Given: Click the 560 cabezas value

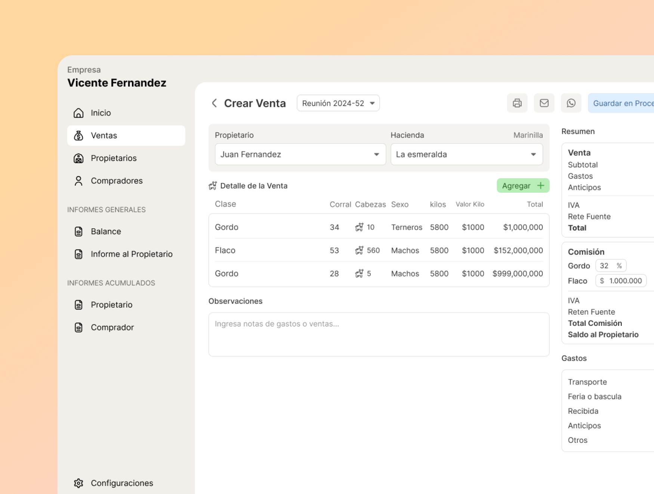Looking at the screenshot, I should point(373,250).
